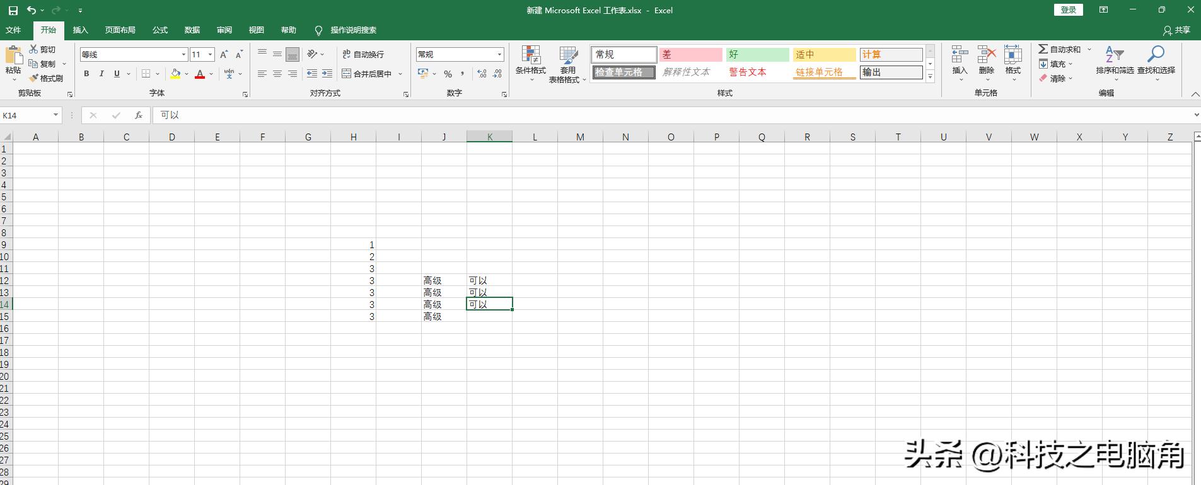
Task: Collapse the ribbon
Action: [x=1195, y=94]
